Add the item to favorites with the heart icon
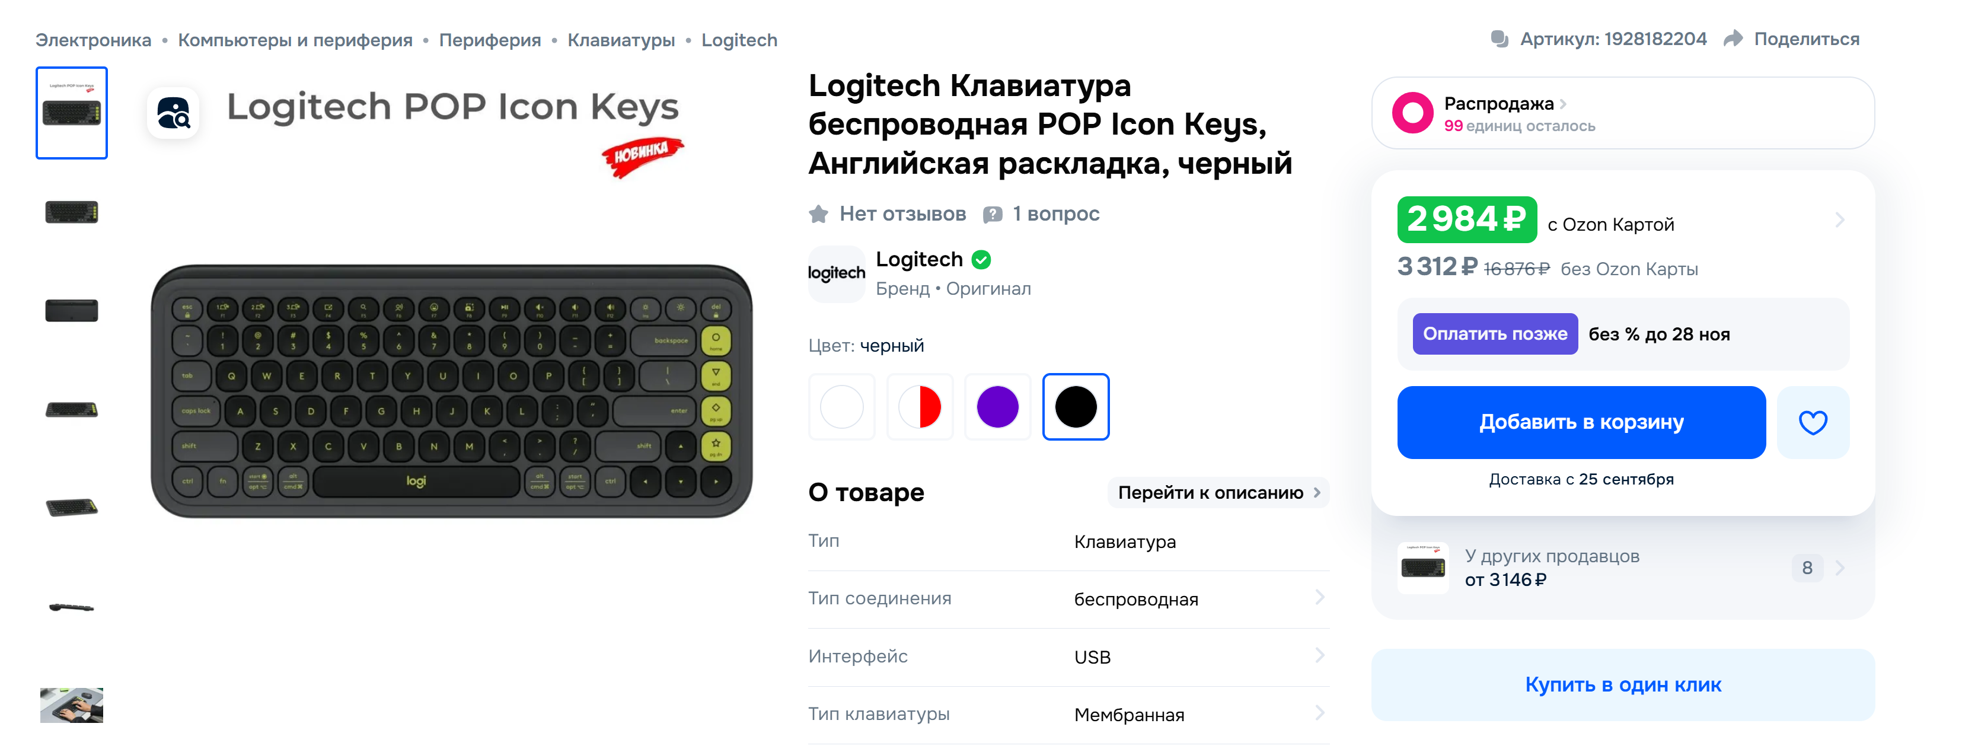The image size is (1978, 752). point(1812,422)
